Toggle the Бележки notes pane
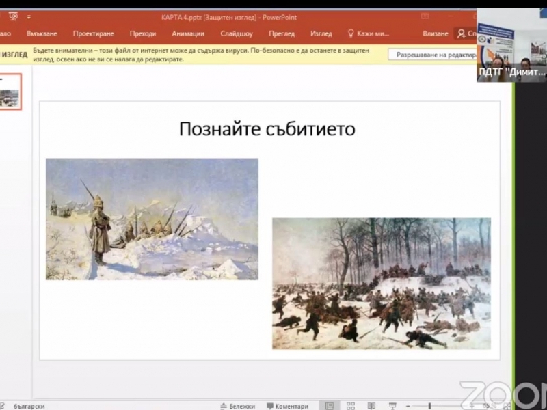Screen dimensions: 547x410 [x=237, y=406]
